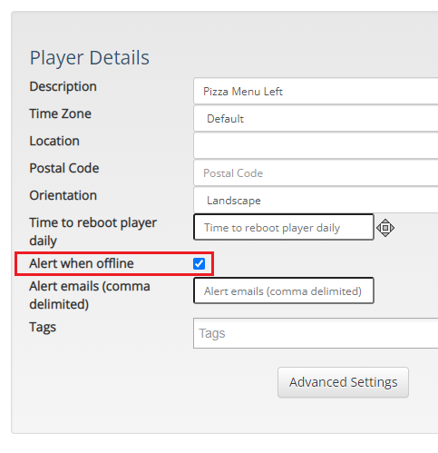Click the crosshair icon beside reboot time field
Screen dimensions: 438x453
pyautogui.click(x=385, y=228)
